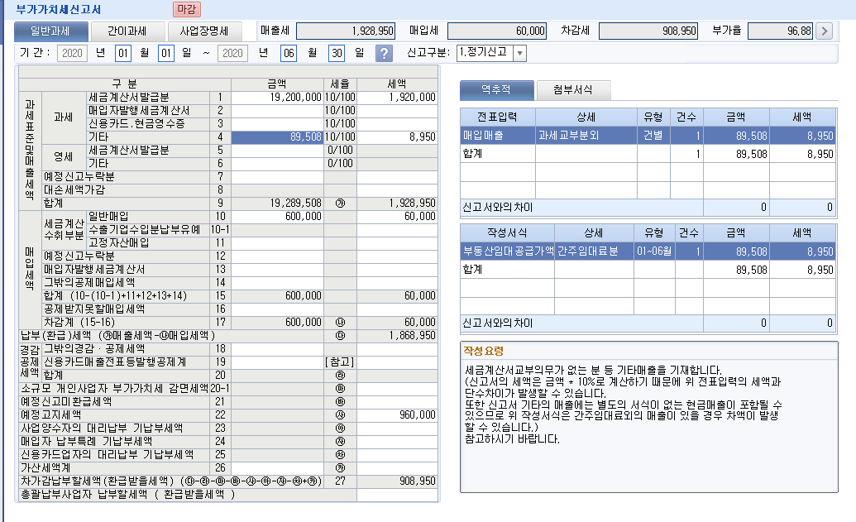Select the highlighted 기타 amount cell 89,508
Viewport: 856px width, 522px height.
click(277, 137)
